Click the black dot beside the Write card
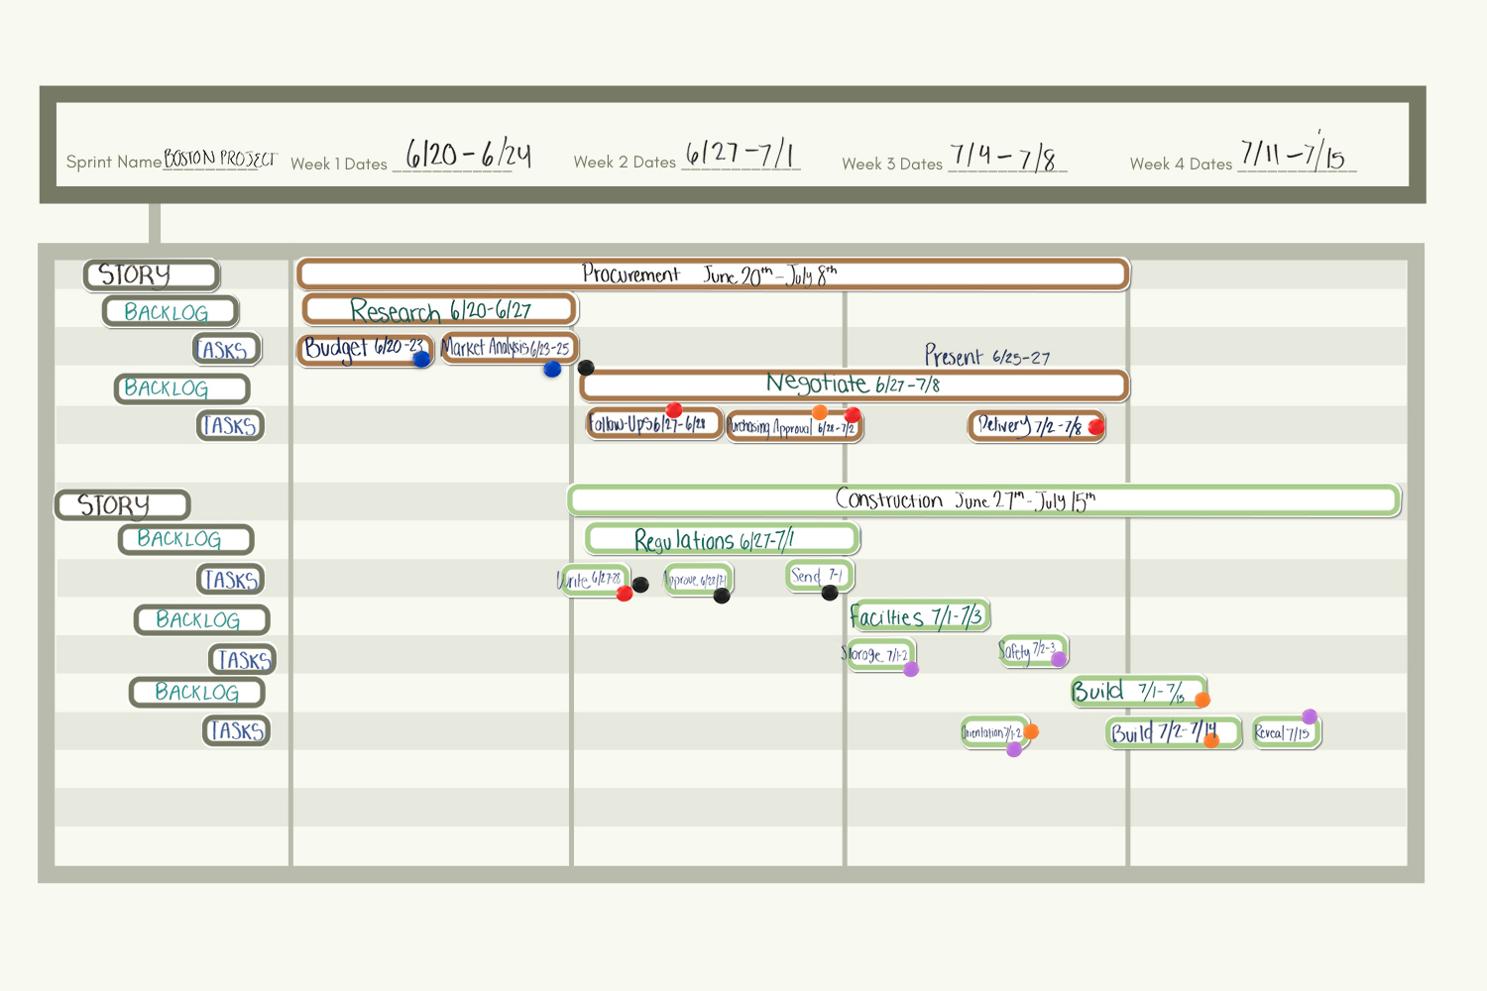 (641, 585)
